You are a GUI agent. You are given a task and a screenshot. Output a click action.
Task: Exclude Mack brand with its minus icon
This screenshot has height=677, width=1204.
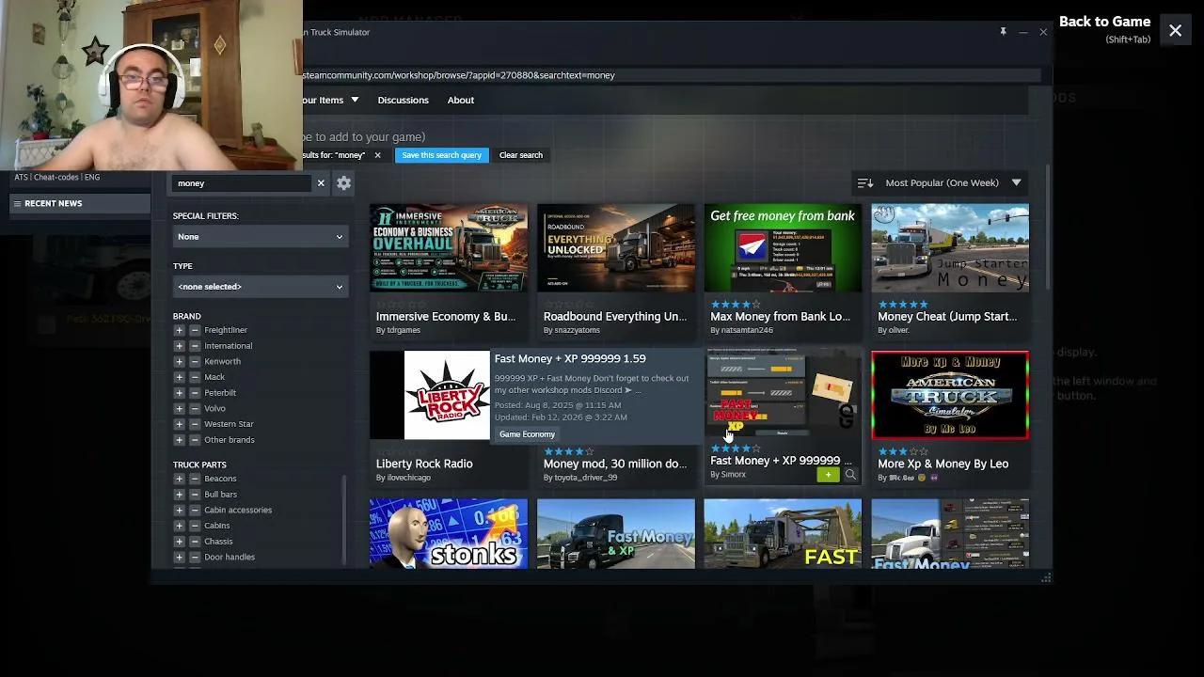click(x=195, y=377)
